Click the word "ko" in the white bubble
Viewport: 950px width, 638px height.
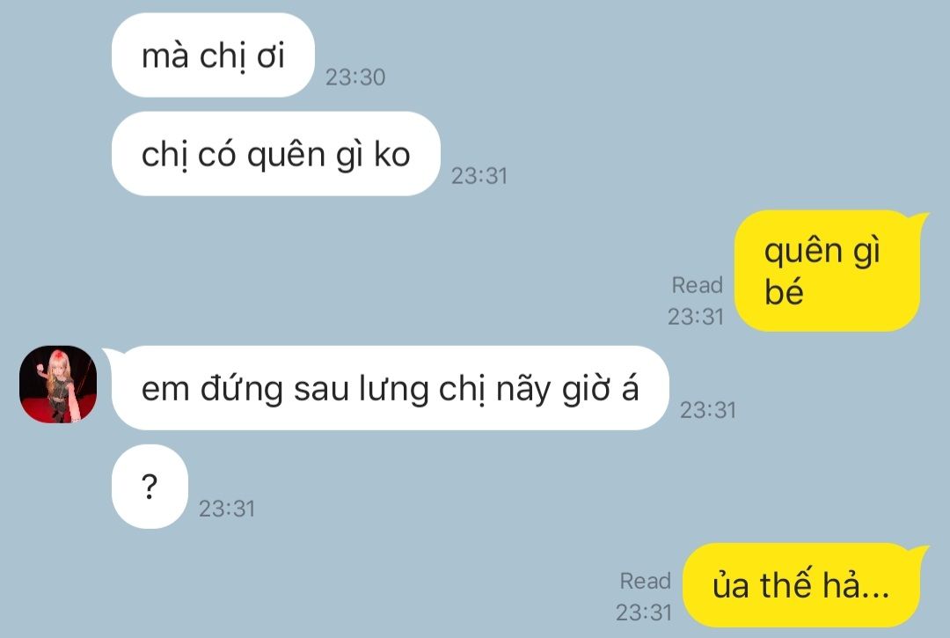pos(392,155)
